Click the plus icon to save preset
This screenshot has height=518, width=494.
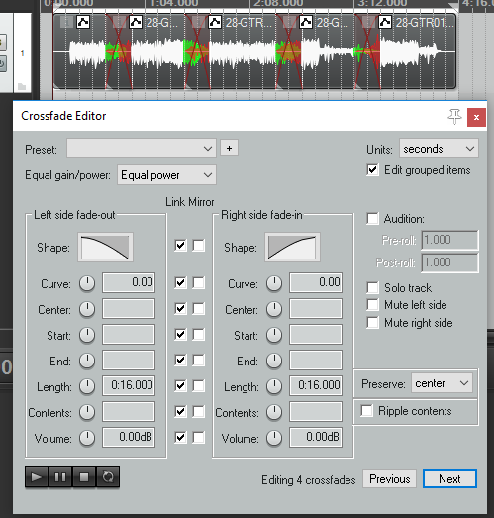(229, 148)
